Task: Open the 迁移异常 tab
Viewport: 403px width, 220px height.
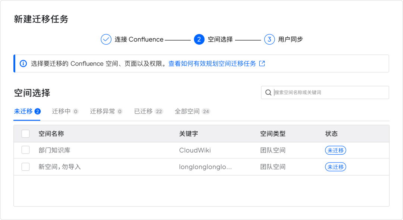Action: pos(106,111)
